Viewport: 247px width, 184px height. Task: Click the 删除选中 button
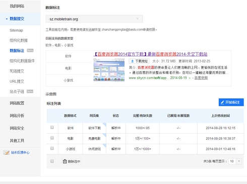[x=72, y=161]
